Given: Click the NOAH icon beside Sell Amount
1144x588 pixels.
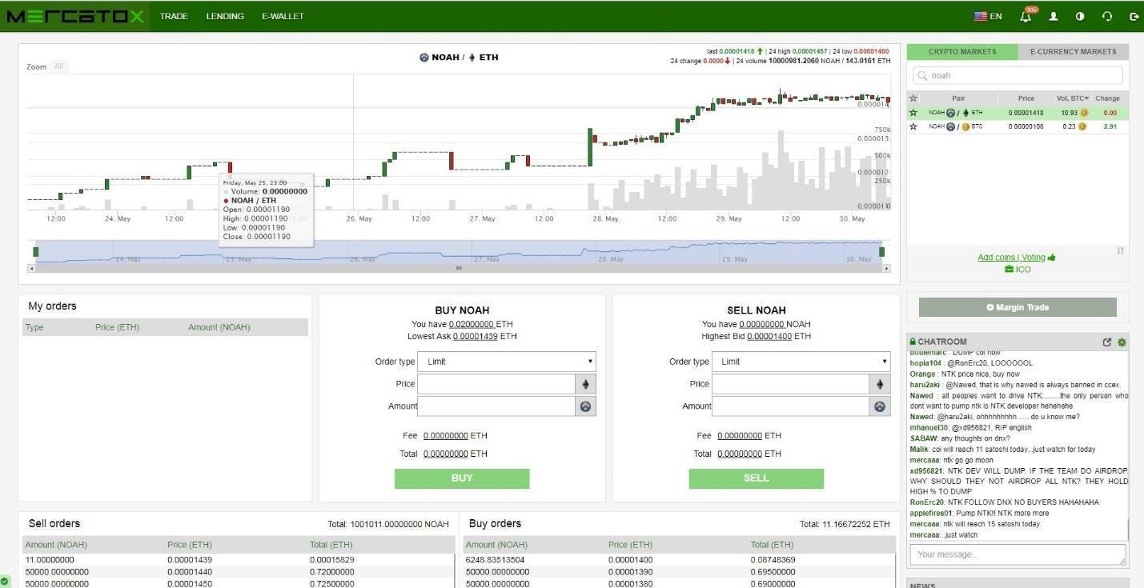Looking at the screenshot, I should click(x=880, y=406).
